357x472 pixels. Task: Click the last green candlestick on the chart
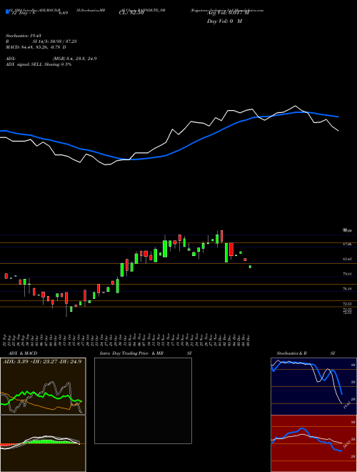[250, 267]
